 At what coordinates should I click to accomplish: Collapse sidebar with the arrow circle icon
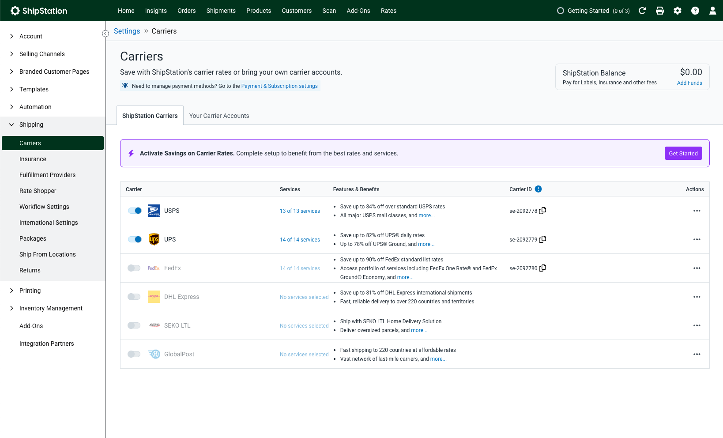[x=105, y=34]
